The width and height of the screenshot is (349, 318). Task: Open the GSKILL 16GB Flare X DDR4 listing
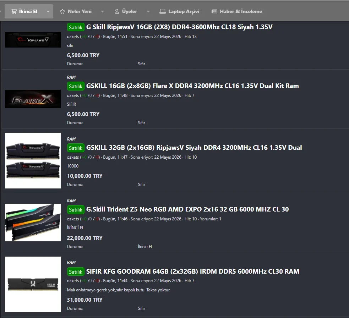pyautogui.click(x=192, y=86)
